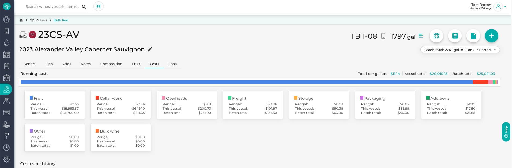Open the document file button
512x168 pixels.
point(473,36)
